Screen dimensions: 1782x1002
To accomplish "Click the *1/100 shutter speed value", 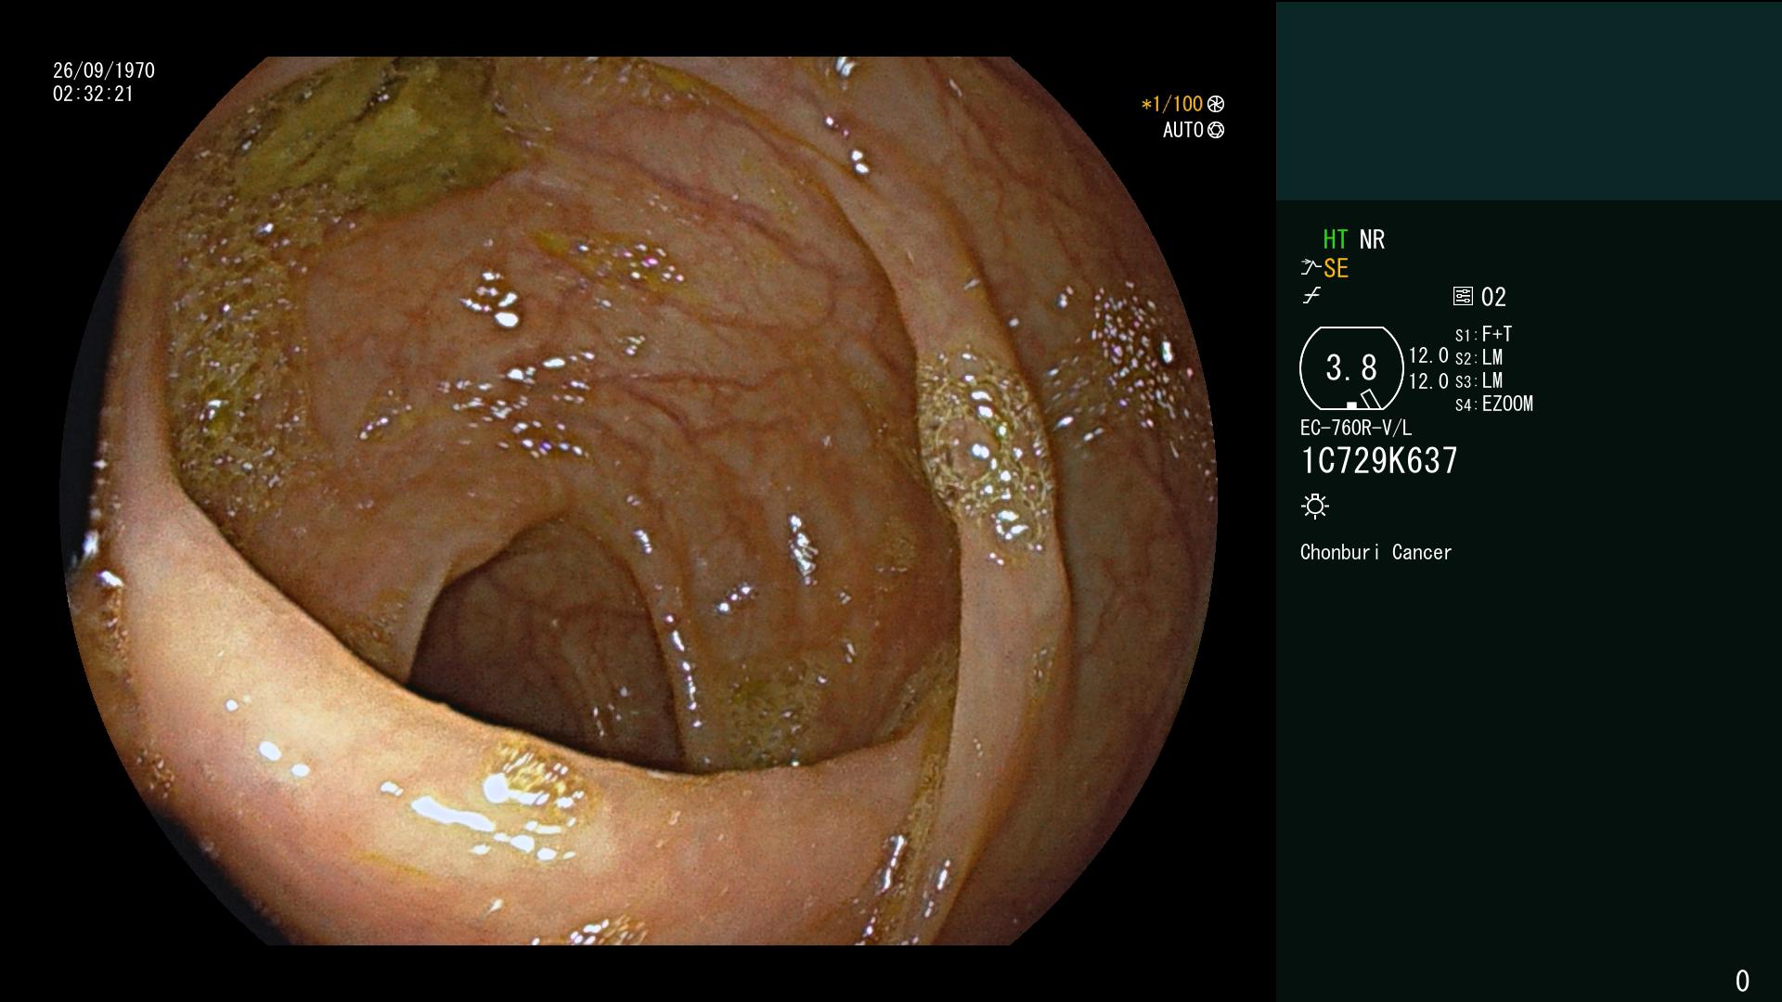I will (1172, 104).
